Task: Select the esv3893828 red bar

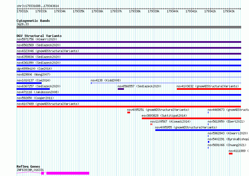Action: [192, 118]
